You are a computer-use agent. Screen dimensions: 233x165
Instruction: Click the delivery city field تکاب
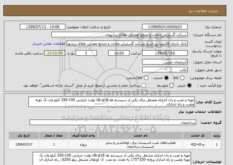[165, 70]
